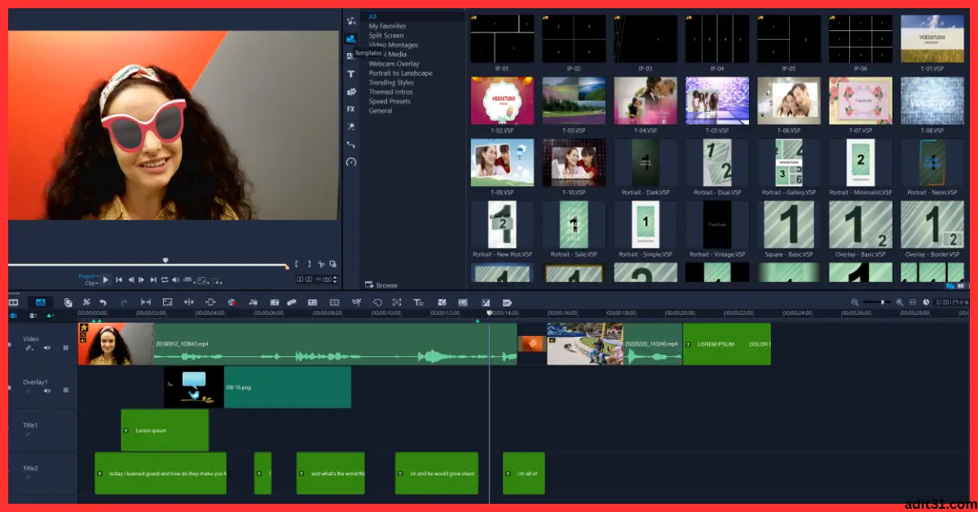Image resolution: width=978 pixels, height=512 pixels.
Task: Jump to start with Home button
Action: (119, 280)
